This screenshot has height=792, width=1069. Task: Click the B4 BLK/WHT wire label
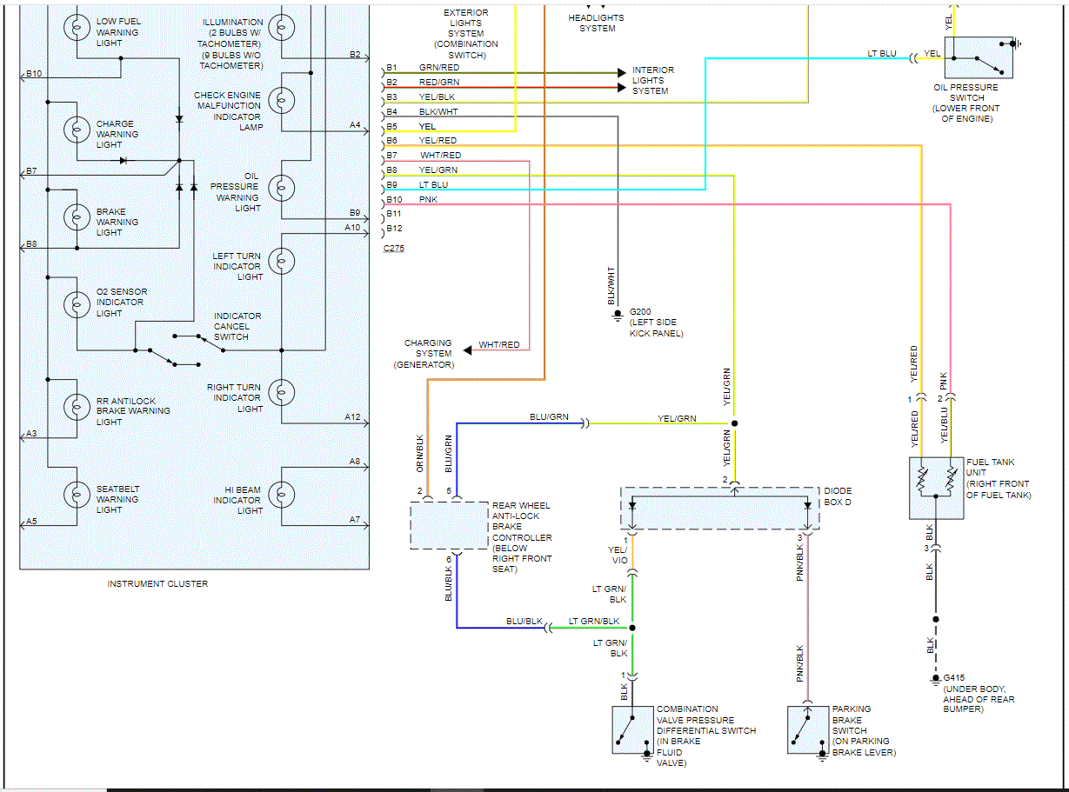point(438,111)
